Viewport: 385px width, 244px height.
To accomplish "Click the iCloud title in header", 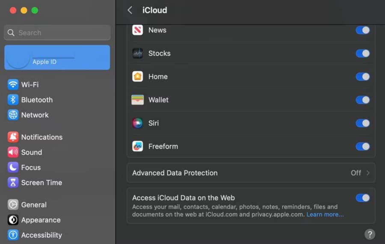I will 155,10.
